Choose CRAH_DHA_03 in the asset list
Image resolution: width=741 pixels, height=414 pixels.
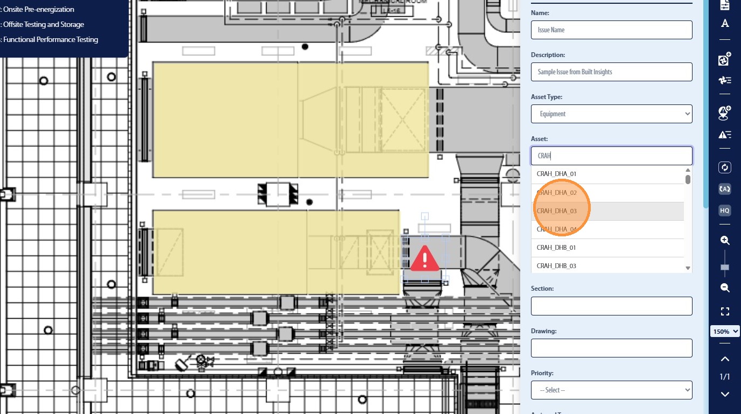click(x=607, y=210)
